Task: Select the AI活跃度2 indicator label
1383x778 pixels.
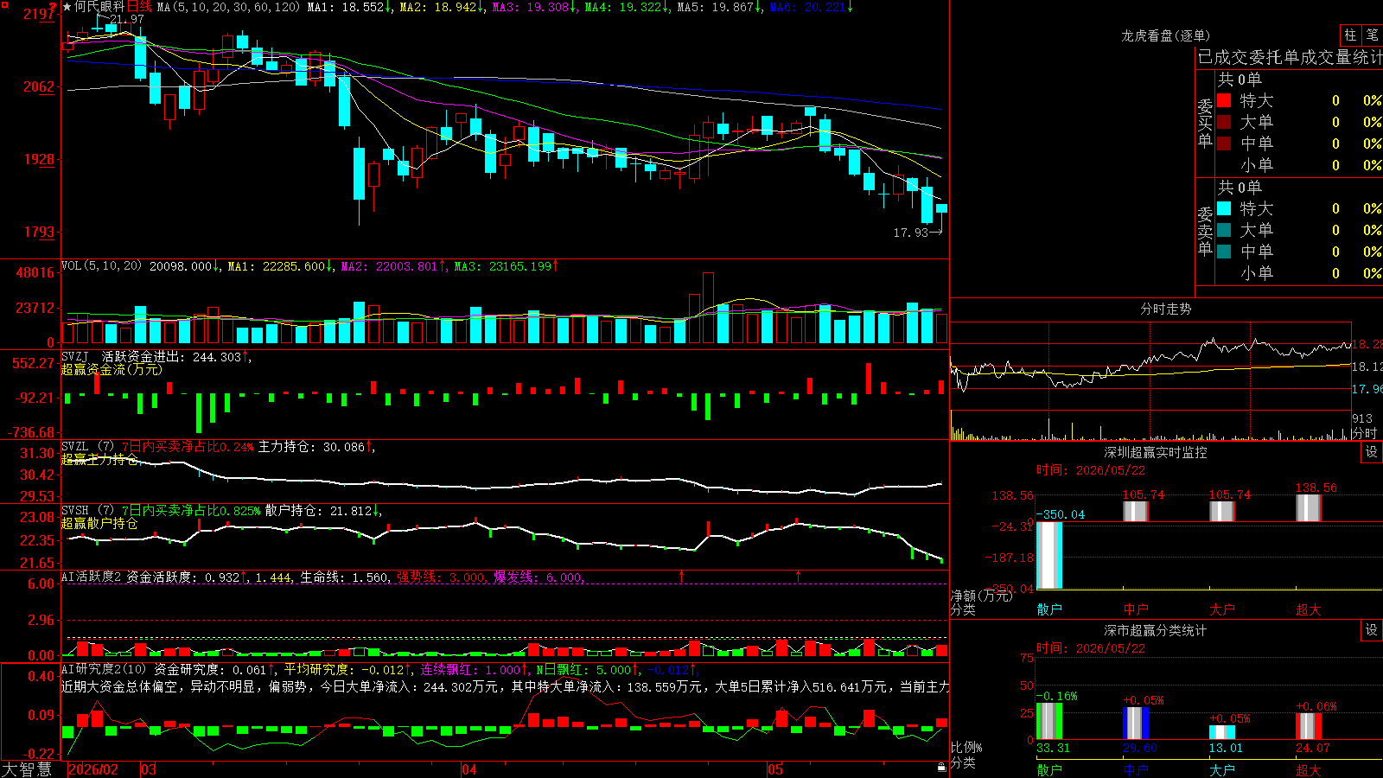Action: pos(92,577)
